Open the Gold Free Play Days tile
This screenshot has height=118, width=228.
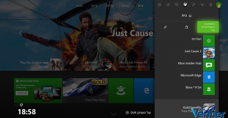point(85,91)
